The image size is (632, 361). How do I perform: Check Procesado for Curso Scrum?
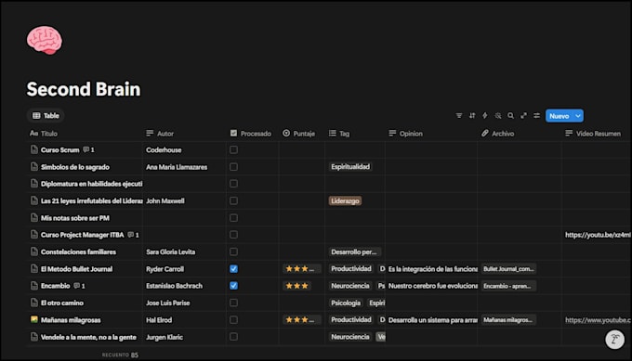[x=233, y=149]
